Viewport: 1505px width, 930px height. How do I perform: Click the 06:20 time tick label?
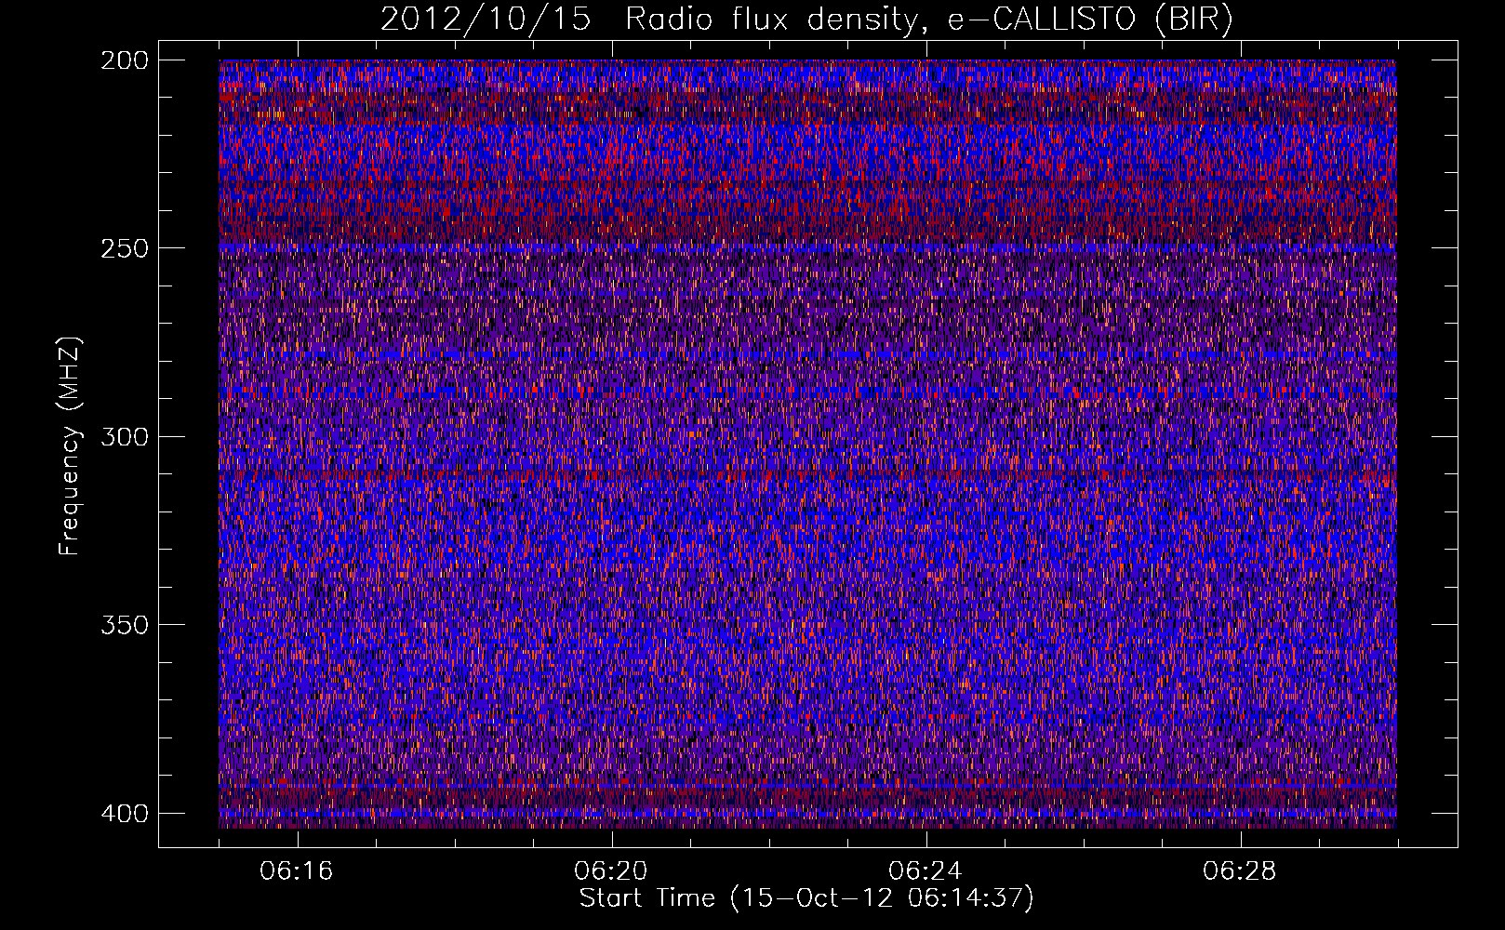pos(611,871)
